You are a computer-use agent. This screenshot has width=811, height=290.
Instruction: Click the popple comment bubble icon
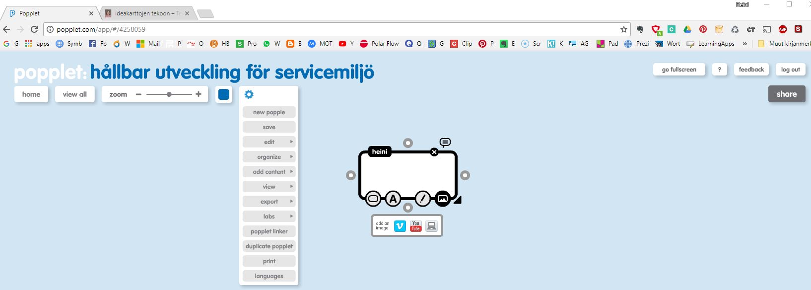pos(445,143)
